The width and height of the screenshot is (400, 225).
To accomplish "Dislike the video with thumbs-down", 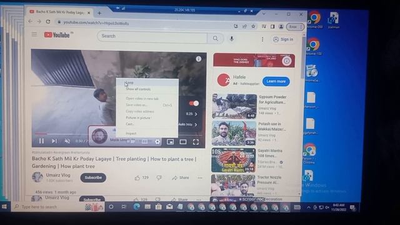I will coord(159,177).
